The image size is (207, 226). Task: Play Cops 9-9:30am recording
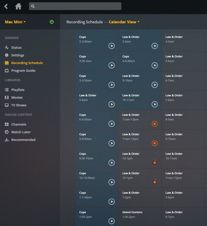(x=112, y=143)
